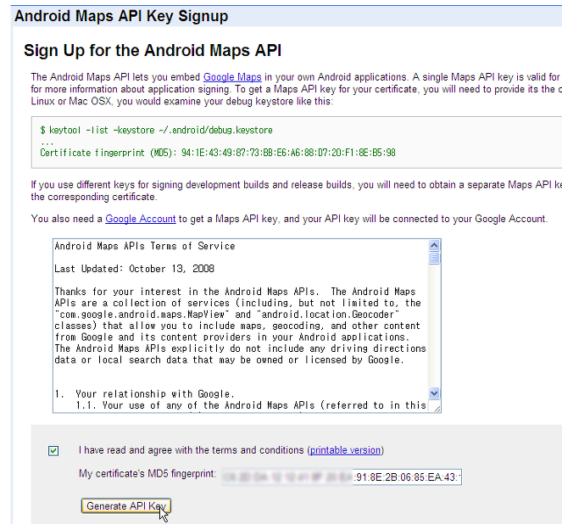
Task: Open the printable version link
Action: [x=345, y=450]
